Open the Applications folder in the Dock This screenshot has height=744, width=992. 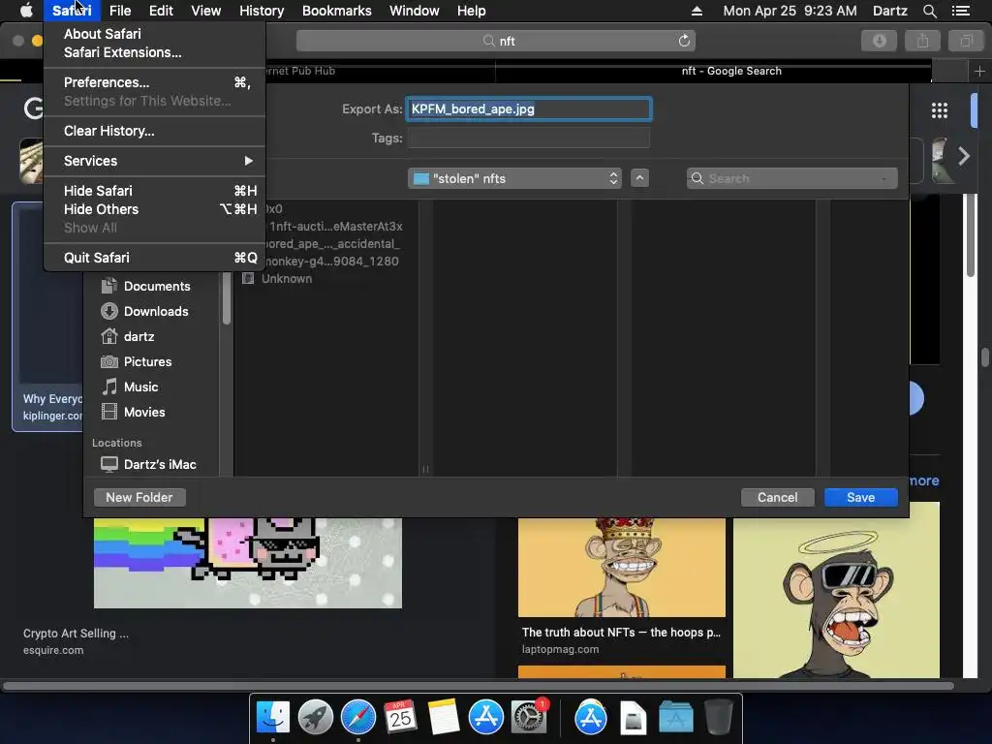[675, 717]
